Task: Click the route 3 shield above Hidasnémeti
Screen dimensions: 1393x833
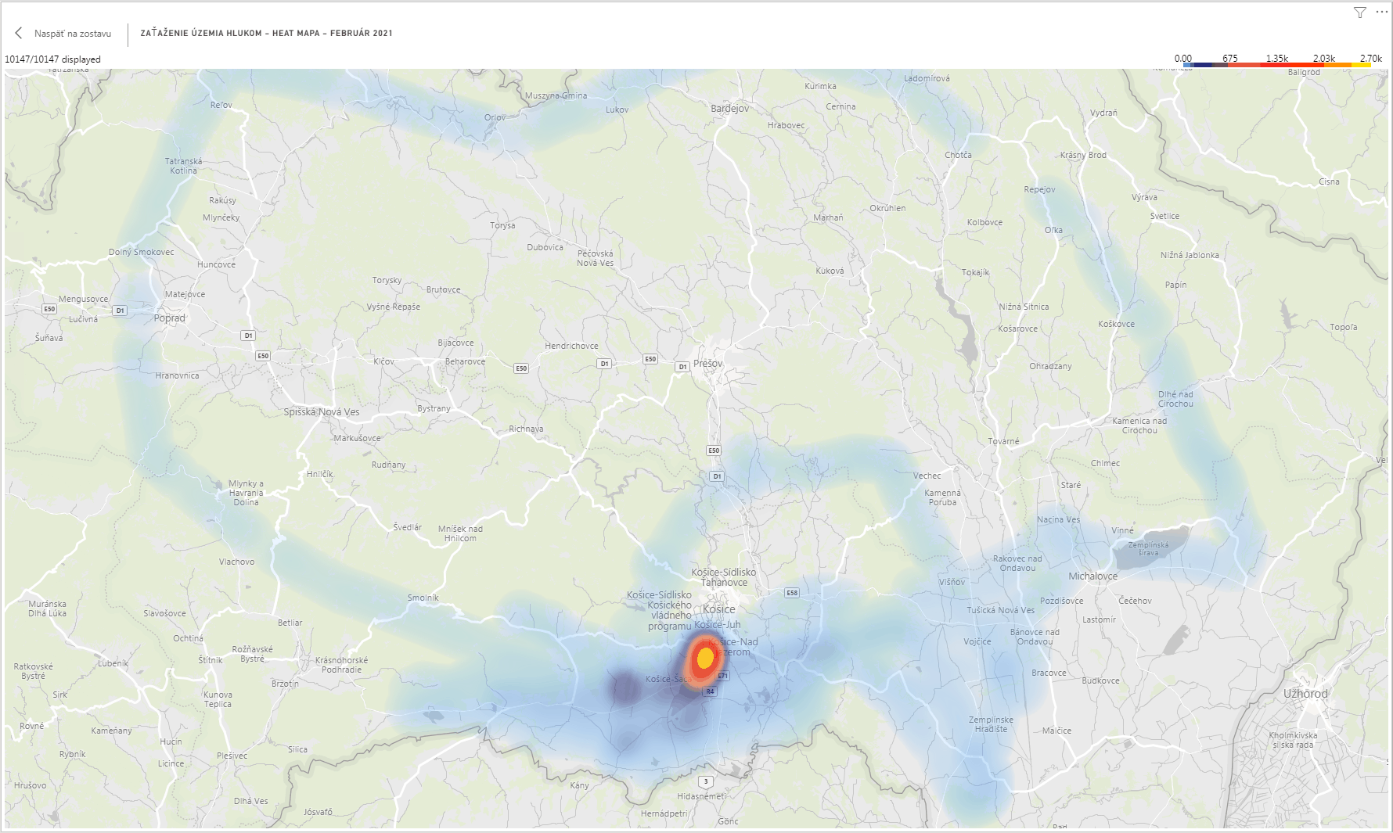Action: click(706, 781)
